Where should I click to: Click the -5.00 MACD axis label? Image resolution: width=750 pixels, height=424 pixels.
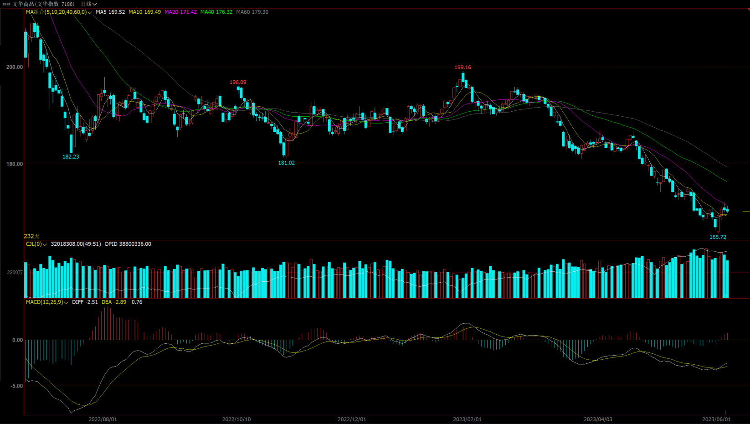point(17,386)
